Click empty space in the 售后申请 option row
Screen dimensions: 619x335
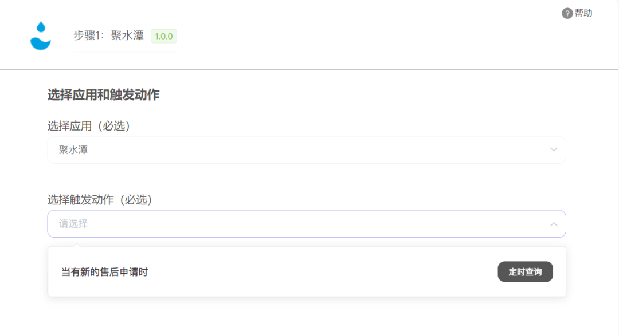321,272
